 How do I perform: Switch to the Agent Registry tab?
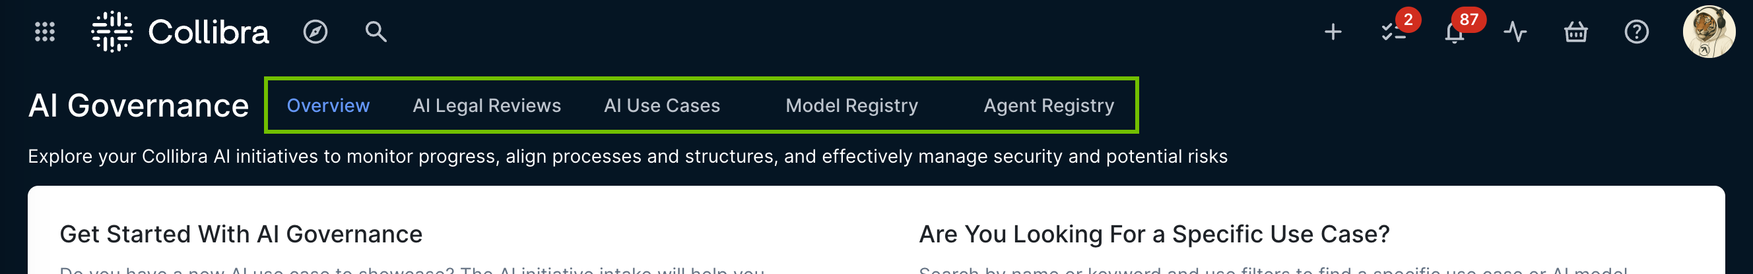point(1049,105)
